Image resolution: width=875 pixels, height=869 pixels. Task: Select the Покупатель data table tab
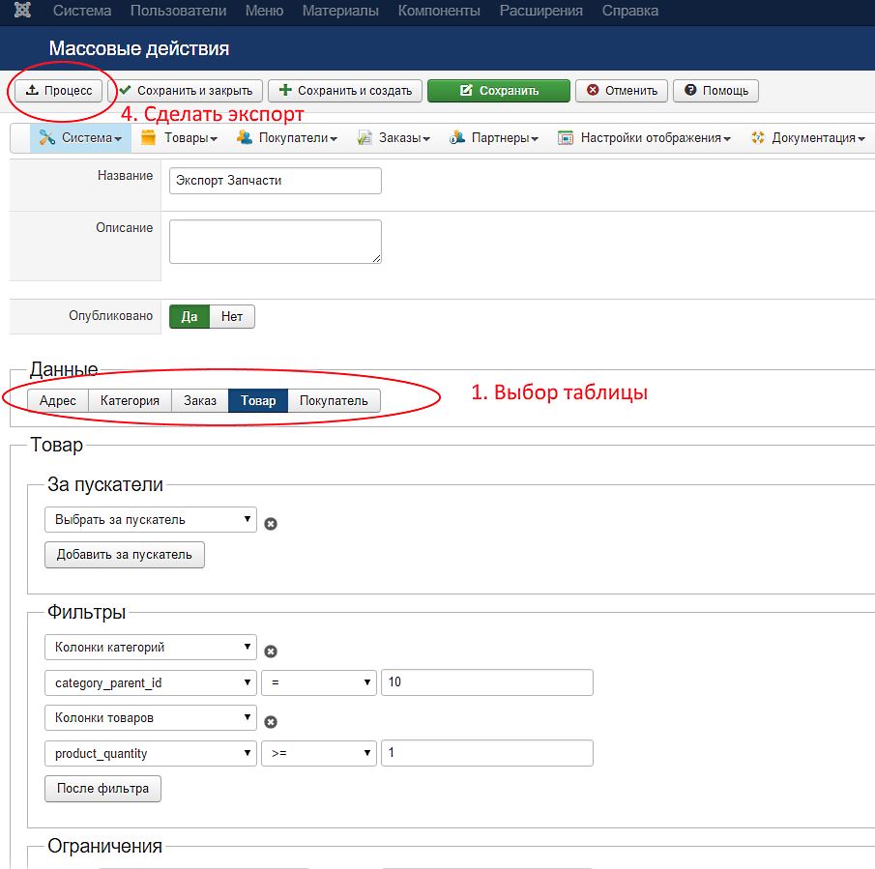click(x=334, y=400)
